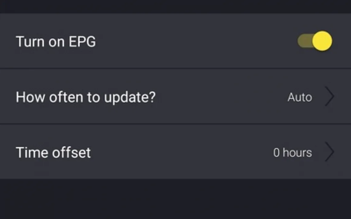The width and height of the screenshot is (351, 219).
Task: Click the dark track of the EPG switch
Action: (304, 41)
